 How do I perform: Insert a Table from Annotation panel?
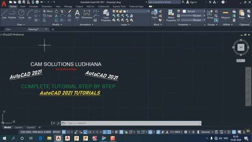pos(95,20)
